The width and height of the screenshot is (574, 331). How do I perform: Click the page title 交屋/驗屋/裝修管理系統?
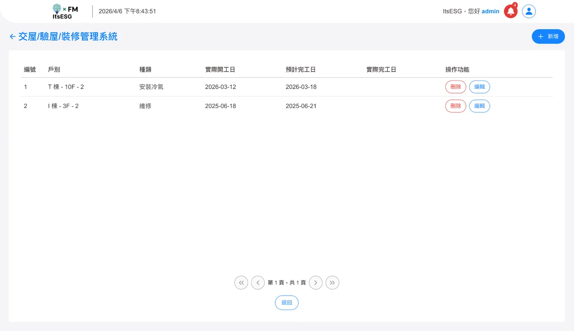(x=68, y=37)
